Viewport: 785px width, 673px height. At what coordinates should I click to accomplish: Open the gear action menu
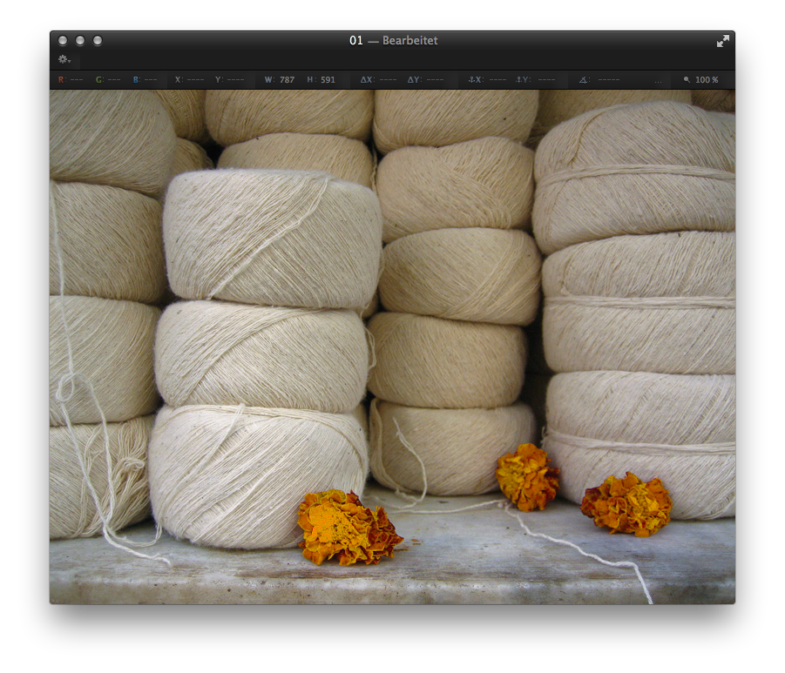[x=64, y=59]
